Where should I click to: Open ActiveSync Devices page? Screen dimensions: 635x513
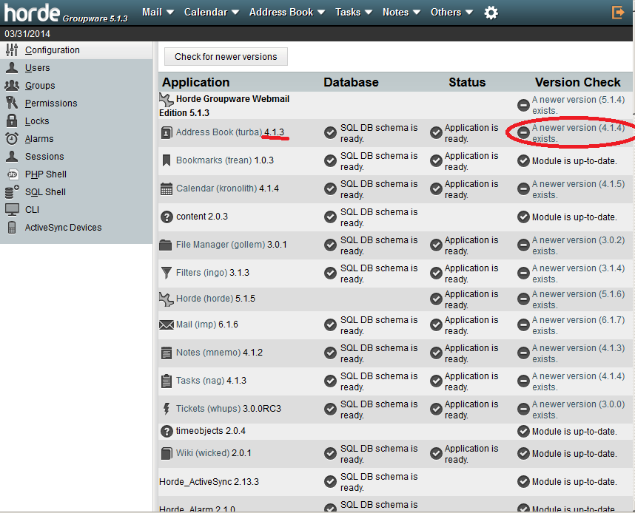(x=63, y=228)
